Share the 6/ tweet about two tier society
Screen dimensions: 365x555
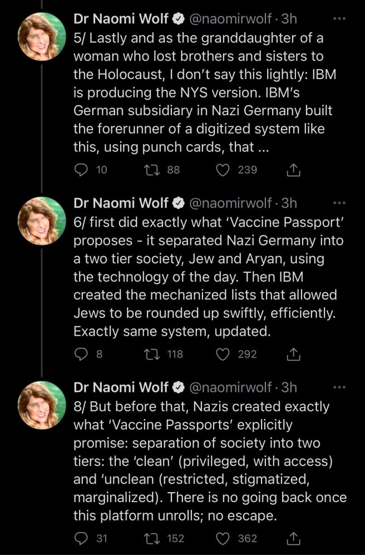(x=293, y=354)
